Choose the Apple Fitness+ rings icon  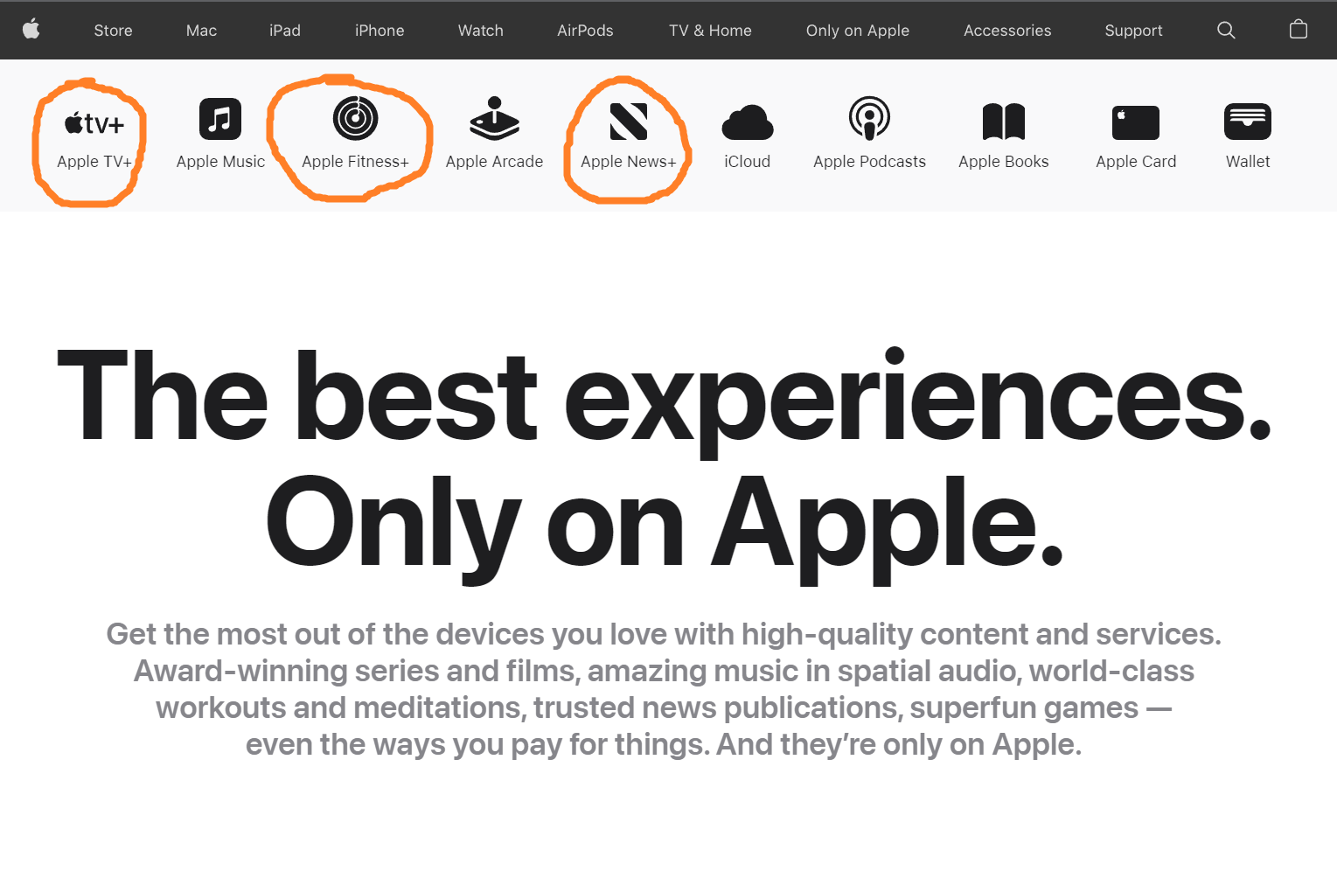coord(355,119)
